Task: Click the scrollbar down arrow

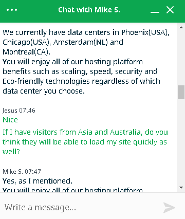Action: tap(181, 188)
